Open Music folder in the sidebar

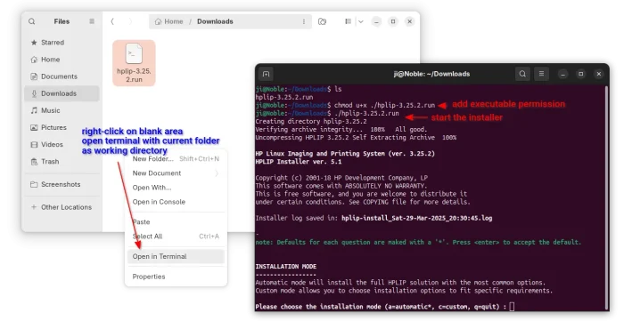tap(62, 110)
